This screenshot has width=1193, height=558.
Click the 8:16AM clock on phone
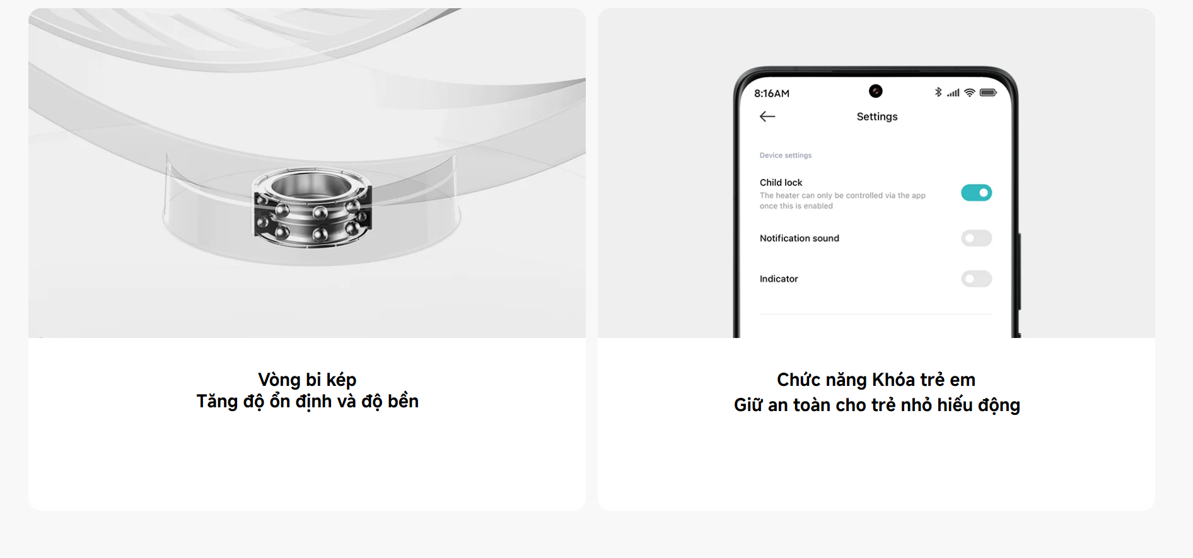pyautogui.click(x=772, y=93)
